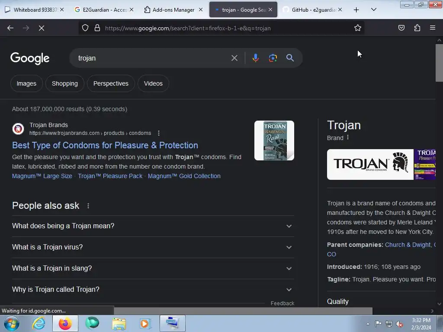Open Trojan Pleasure Pack sitelink

(x=110, y=176)
